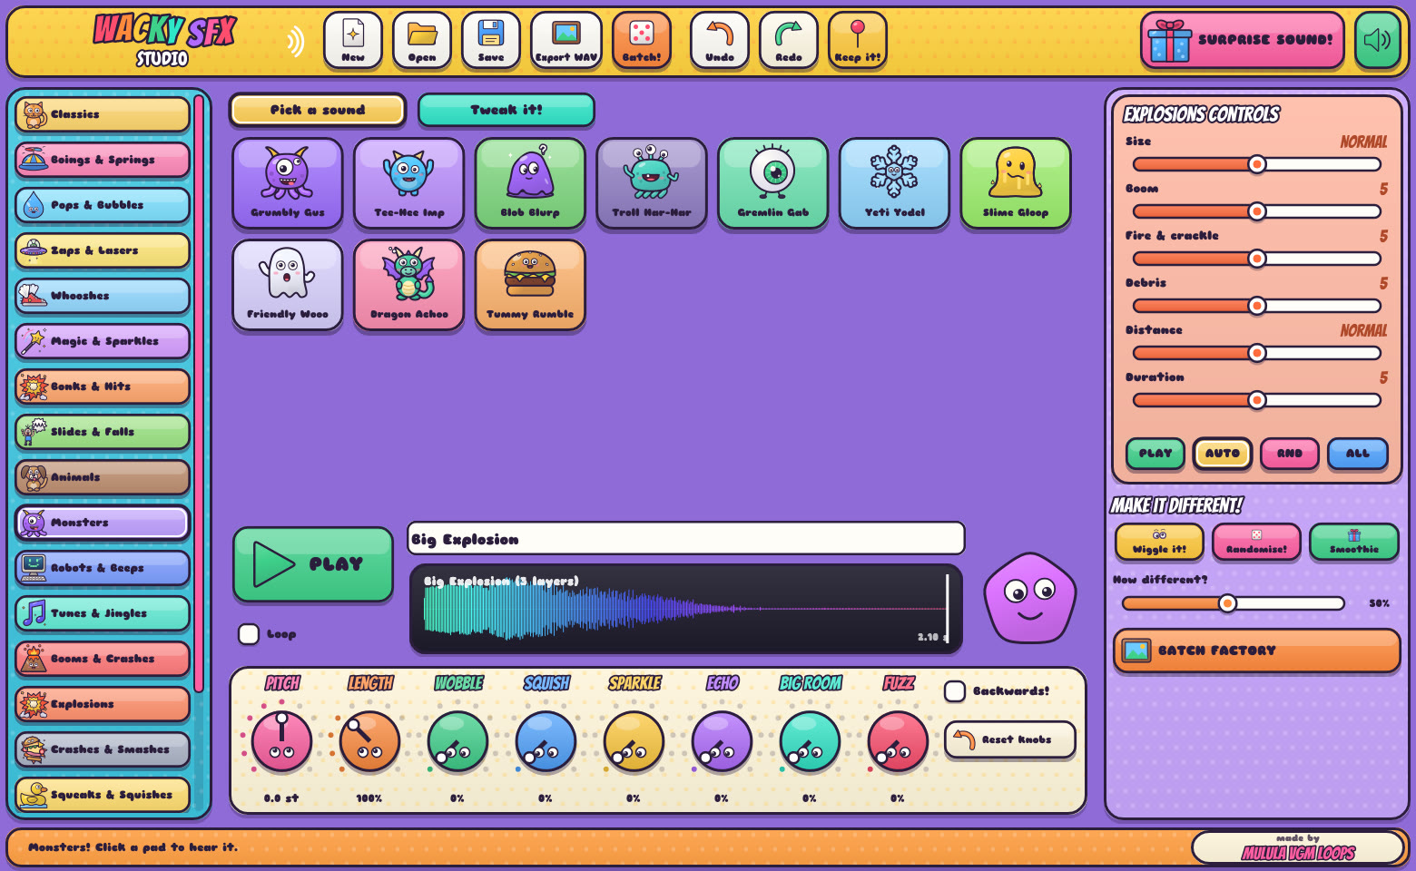
Task: Play the Grumbly Gus monster pad
Action: (288, 183)
